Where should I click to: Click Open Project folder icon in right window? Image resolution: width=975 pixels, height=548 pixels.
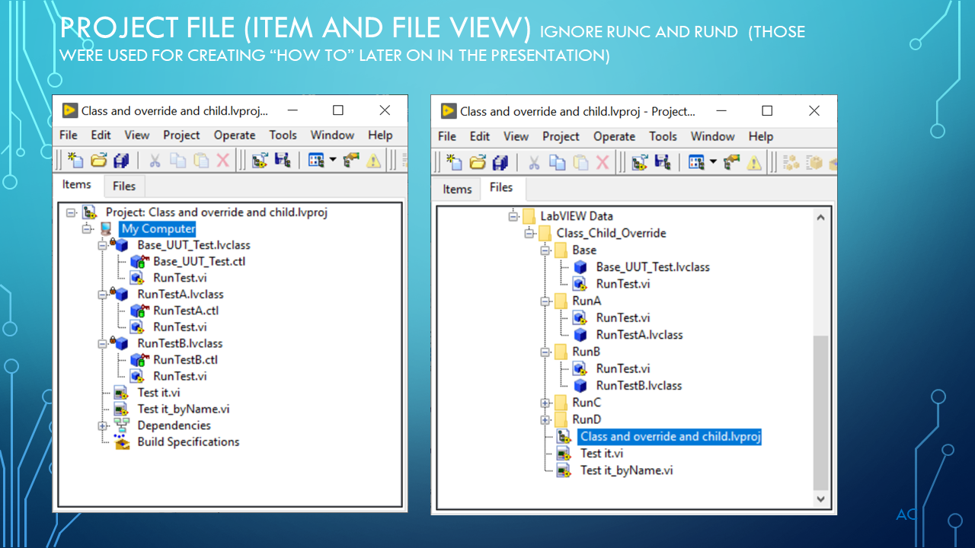478,162
